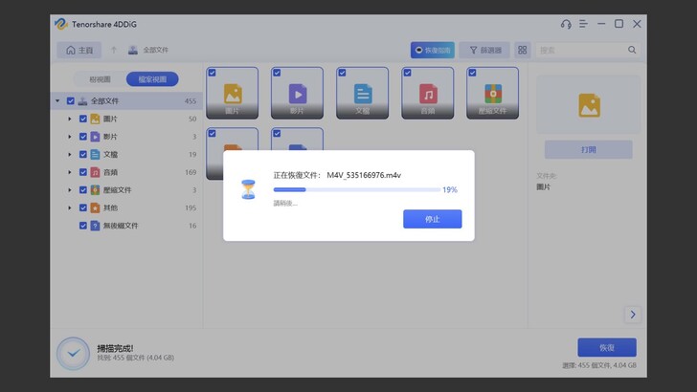The image size is (697, 392).
Task: Expand the 其他 tree node
Action: tap(70, 207)
